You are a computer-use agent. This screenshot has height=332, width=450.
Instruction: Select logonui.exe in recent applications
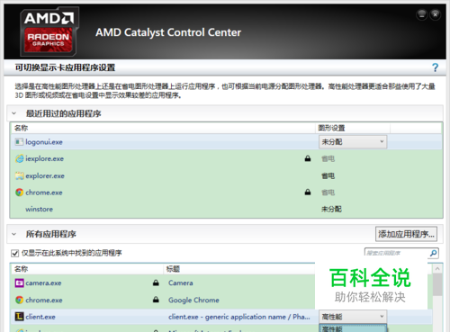44,142
